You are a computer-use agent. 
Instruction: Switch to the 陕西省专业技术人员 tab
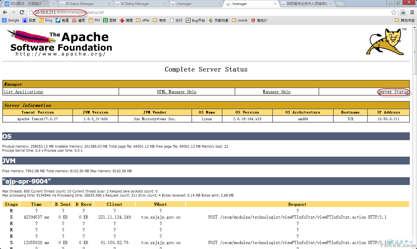tap(307, 4)
